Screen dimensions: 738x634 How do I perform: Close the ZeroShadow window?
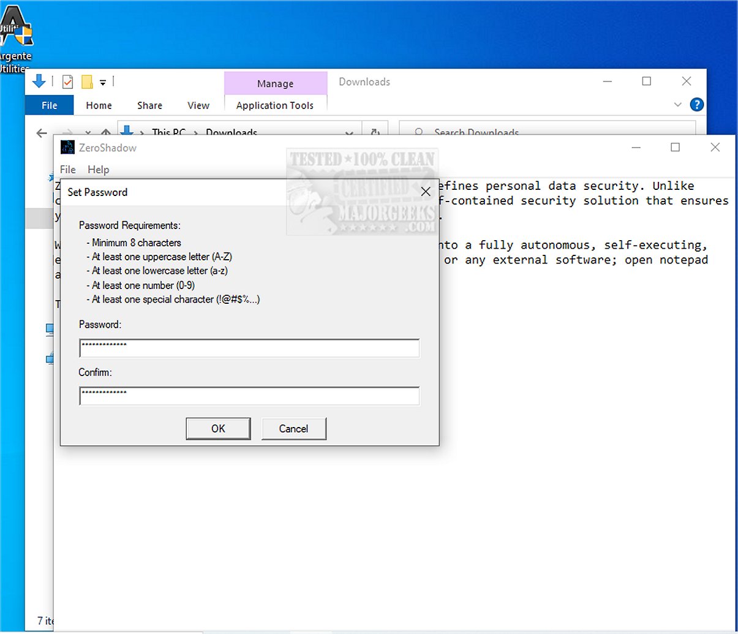715,147
